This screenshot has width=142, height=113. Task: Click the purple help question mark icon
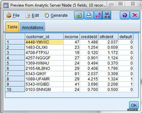pyautogui.click(x=125, y=15)
